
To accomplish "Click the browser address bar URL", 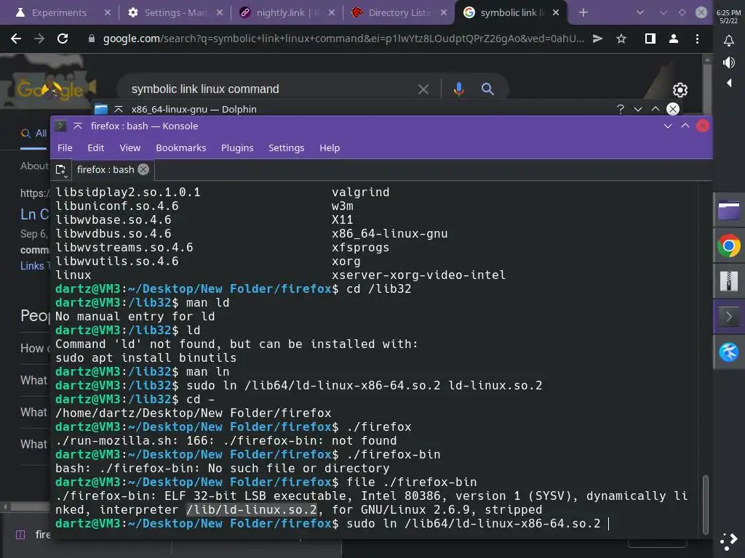I will pos(343,39).
